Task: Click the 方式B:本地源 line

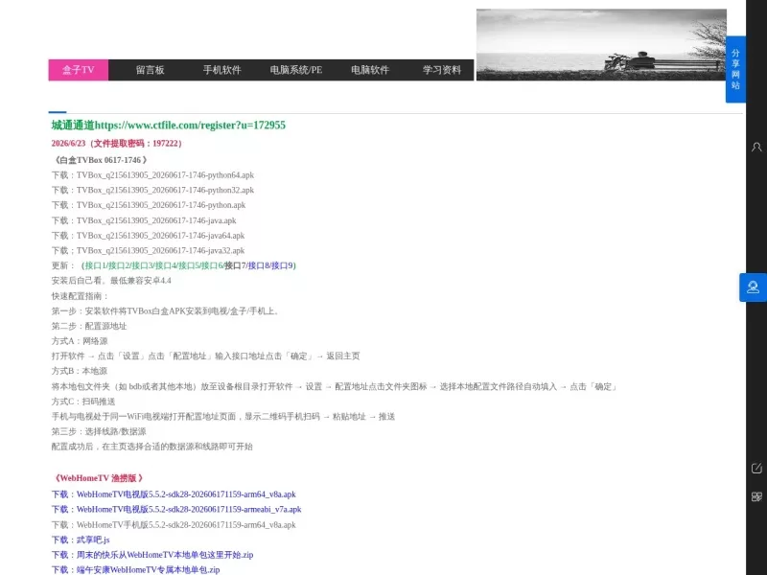Action: coord(80,371)
